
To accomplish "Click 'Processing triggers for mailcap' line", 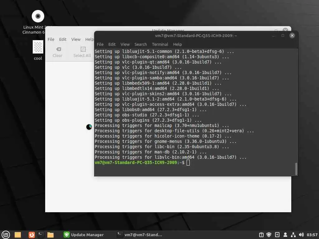I will pyautogui.click(x=162, y=125).
